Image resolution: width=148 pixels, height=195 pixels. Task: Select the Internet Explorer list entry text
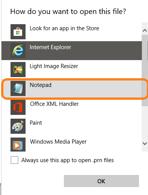[x=50, y=47]
